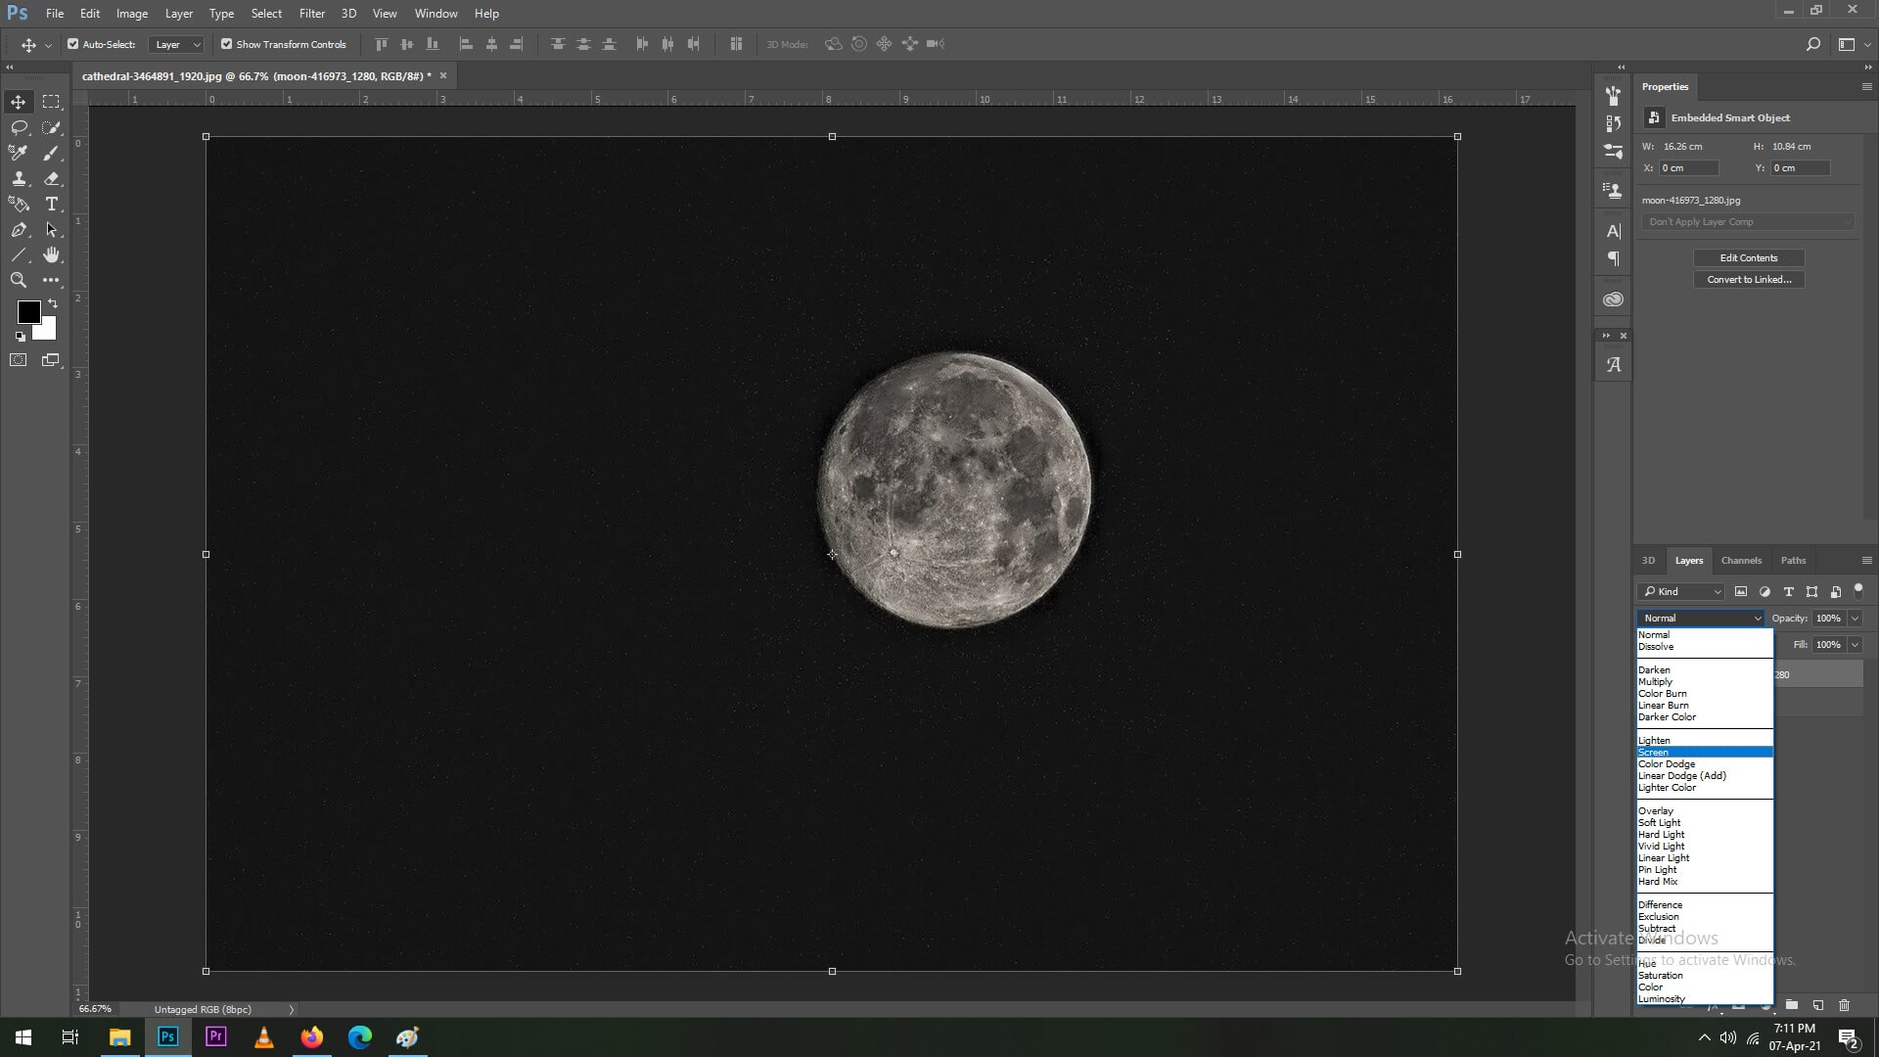Open the Search icon in options bar

[1812, 44]
